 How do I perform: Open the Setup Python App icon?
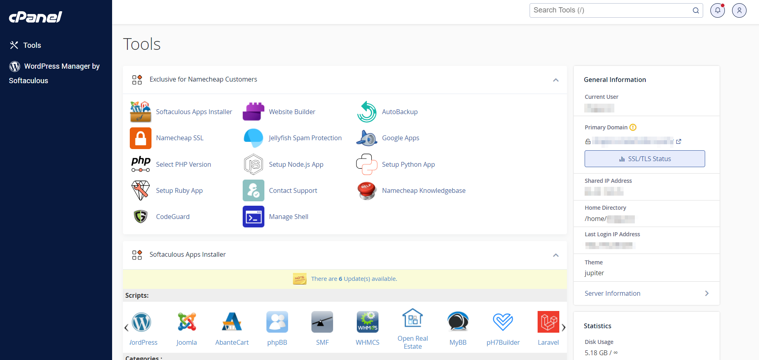click(x=366, y=164)
